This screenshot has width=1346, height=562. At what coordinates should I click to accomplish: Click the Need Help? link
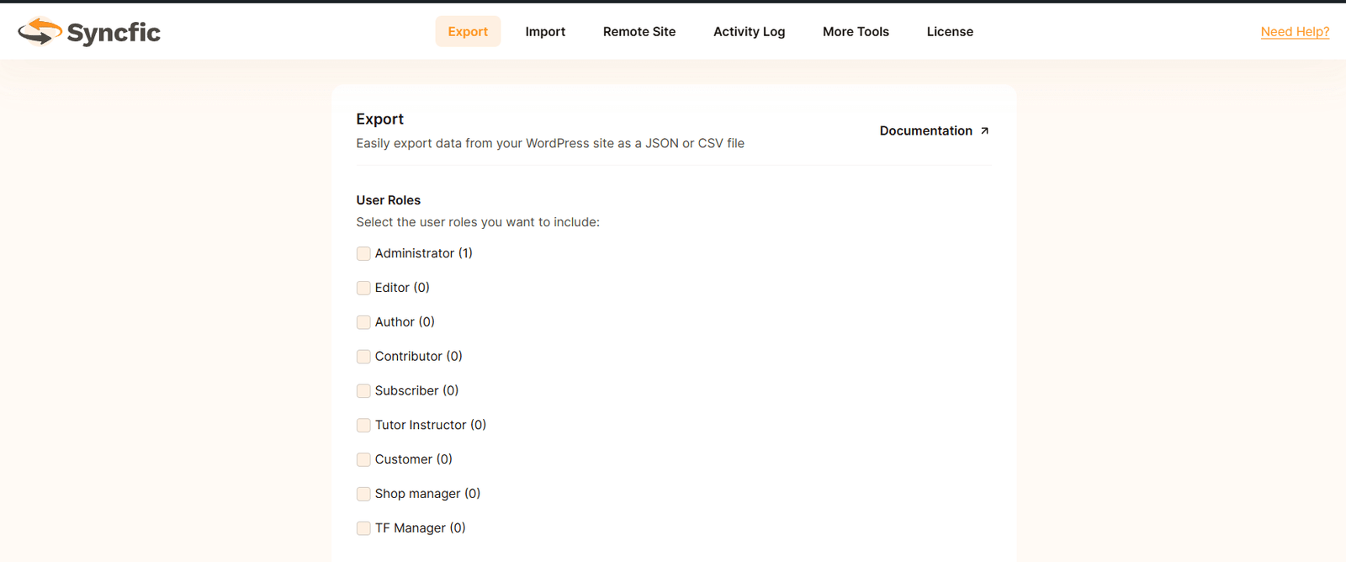[1295, 32]
